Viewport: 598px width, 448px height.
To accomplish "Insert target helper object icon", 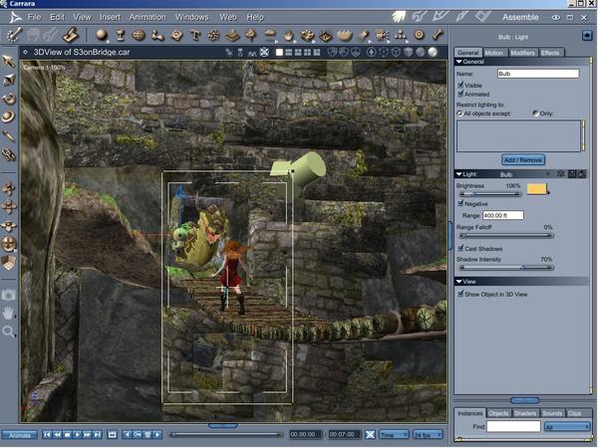I will (x=420, y=35).
